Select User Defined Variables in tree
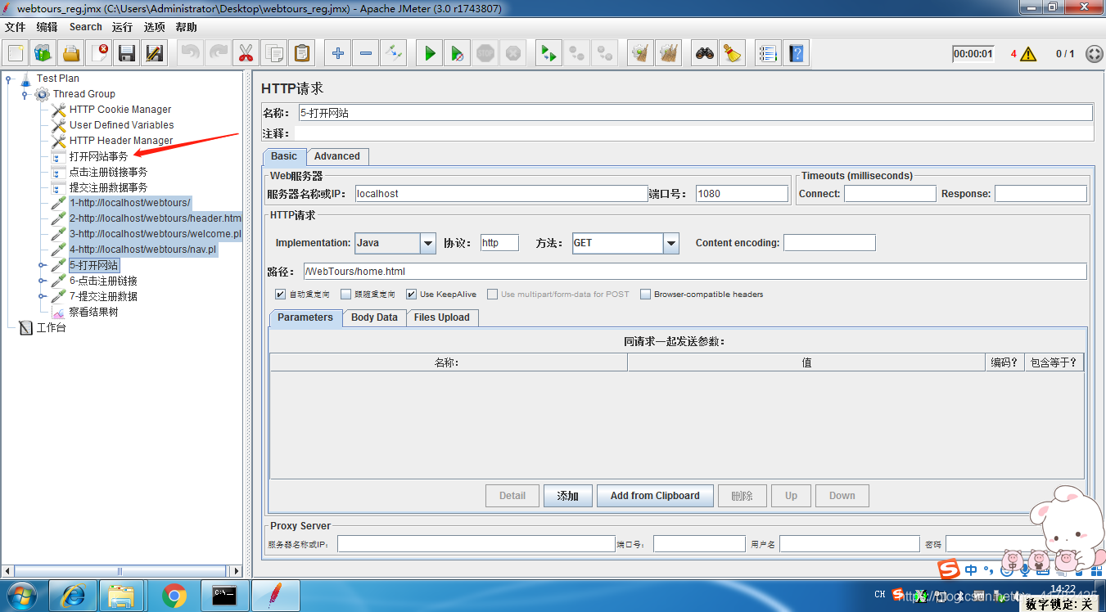1106x612 pixels. tap(122, 125)
